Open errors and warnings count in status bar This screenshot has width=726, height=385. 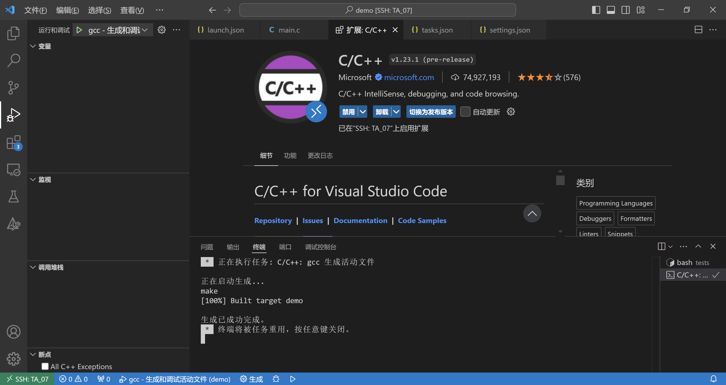tap(73, 379)
